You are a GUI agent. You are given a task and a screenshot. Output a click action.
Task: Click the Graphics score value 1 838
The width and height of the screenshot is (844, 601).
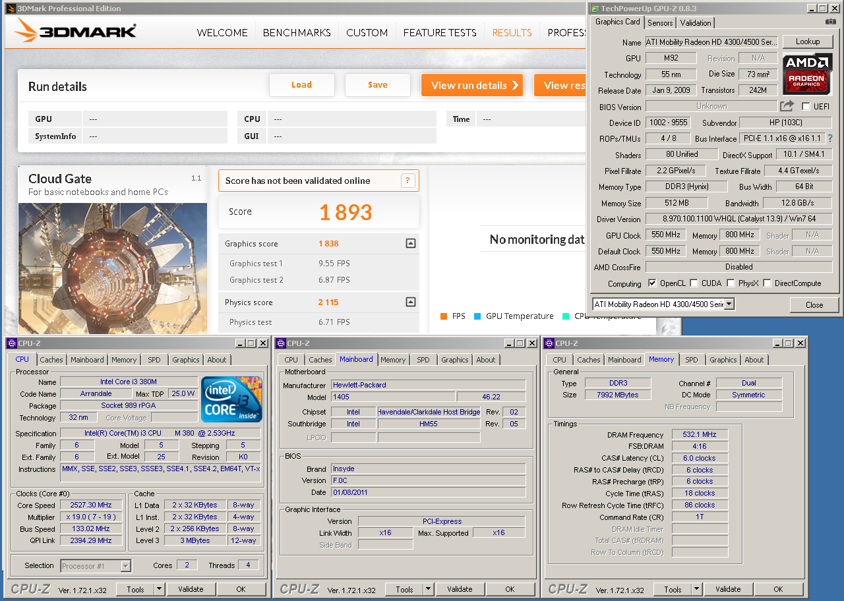point(328,244)
